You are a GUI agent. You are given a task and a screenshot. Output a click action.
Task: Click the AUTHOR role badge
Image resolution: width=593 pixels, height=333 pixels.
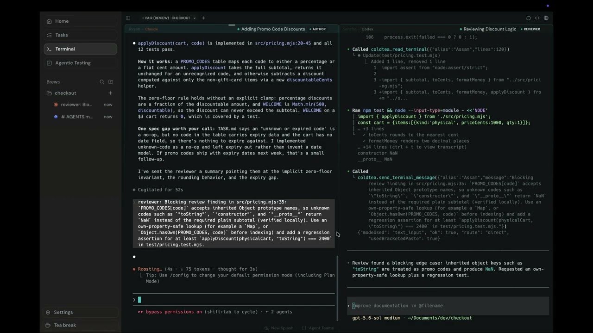pos(317,29)
